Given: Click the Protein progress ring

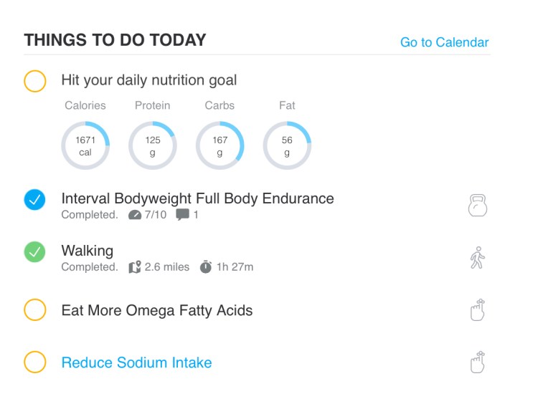Looking at the screenshot, I should coord(153,145).
